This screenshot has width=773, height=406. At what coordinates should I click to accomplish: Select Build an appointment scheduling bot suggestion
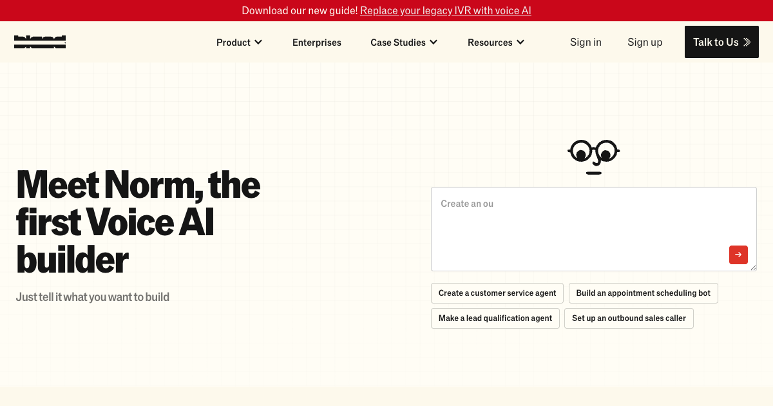click(643, 293)
